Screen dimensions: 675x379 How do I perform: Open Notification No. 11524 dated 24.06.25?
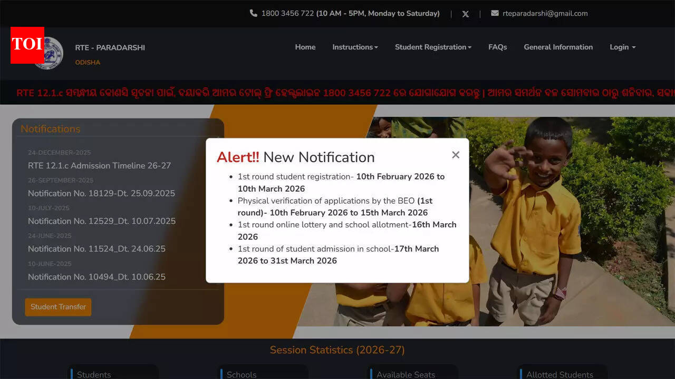[97, 249]
